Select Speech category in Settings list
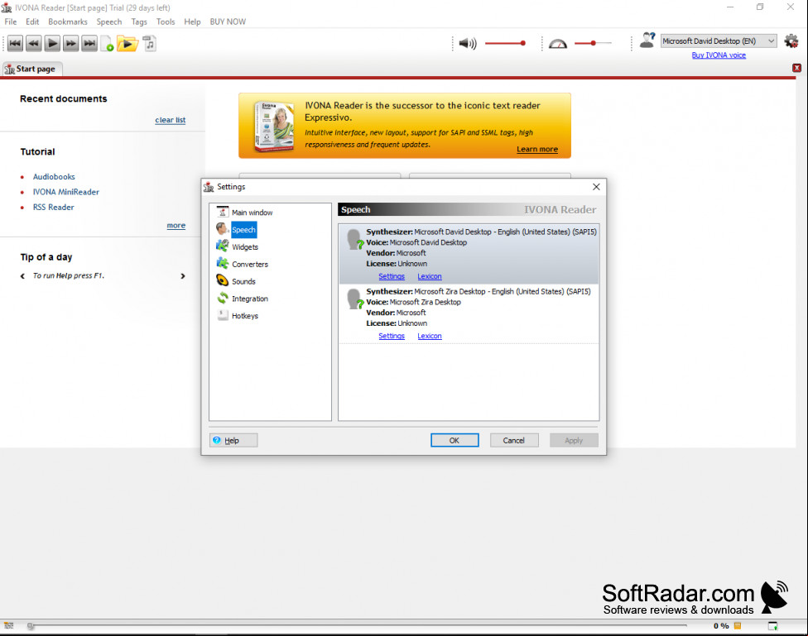 (237, 230)
